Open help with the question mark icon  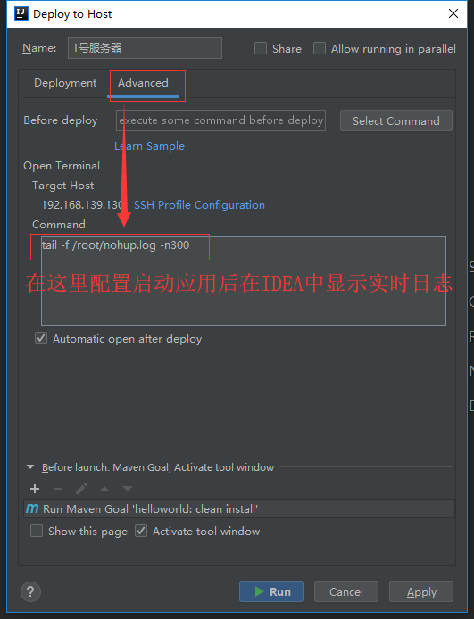coord(30,591)
